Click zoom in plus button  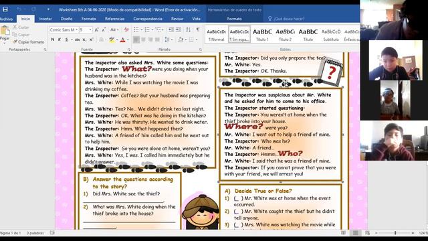click(x=413, y=233)
